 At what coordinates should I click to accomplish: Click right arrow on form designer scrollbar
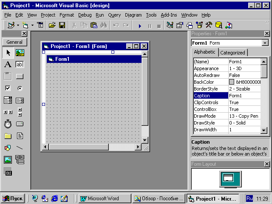pyautogui.click(x=138, y=147)
